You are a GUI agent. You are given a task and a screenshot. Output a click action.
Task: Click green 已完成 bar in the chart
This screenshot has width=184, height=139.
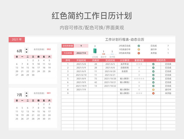95,51
